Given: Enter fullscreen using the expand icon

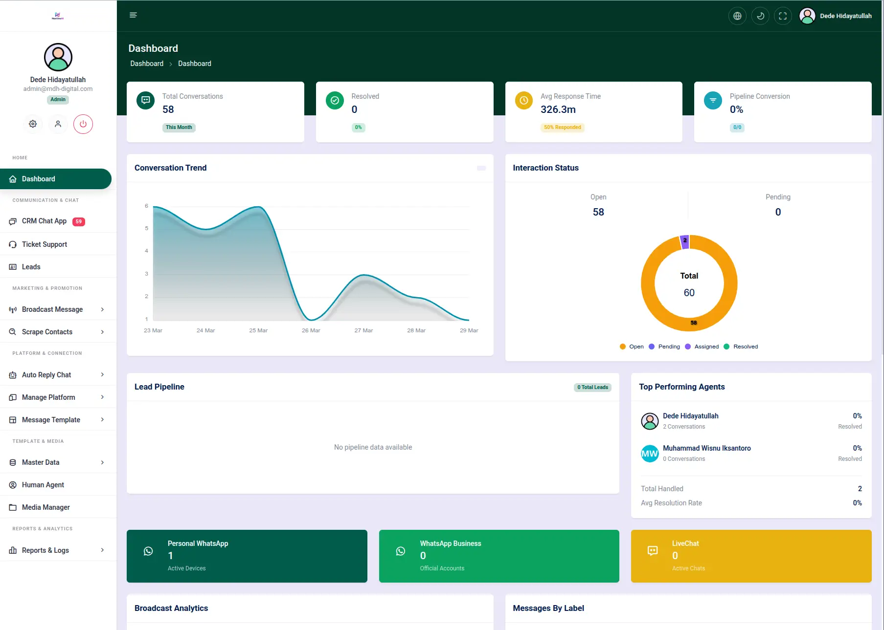Looking at the screenshot, I should click(x=783, y=16).
